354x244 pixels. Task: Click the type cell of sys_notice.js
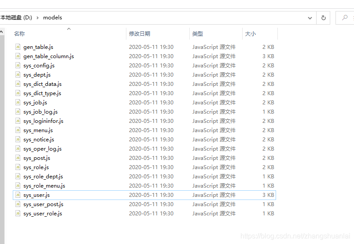214,139
